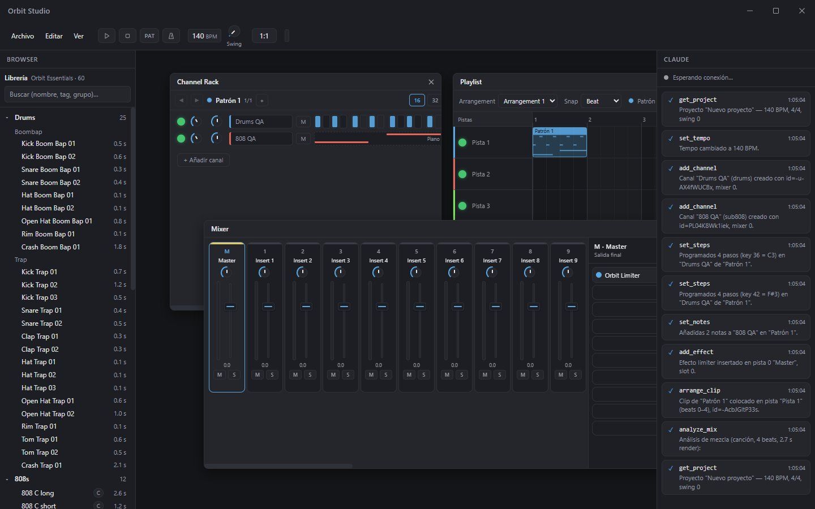Go to the previous pattern in Channel Rack
This screenshot has height=509, width=815.
181,100
